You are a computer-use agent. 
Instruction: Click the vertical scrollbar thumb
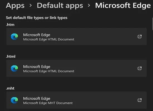[152, 24]
